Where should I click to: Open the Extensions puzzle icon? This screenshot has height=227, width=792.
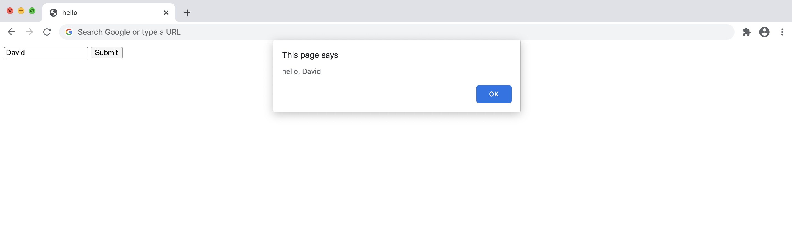click(746, 32)
